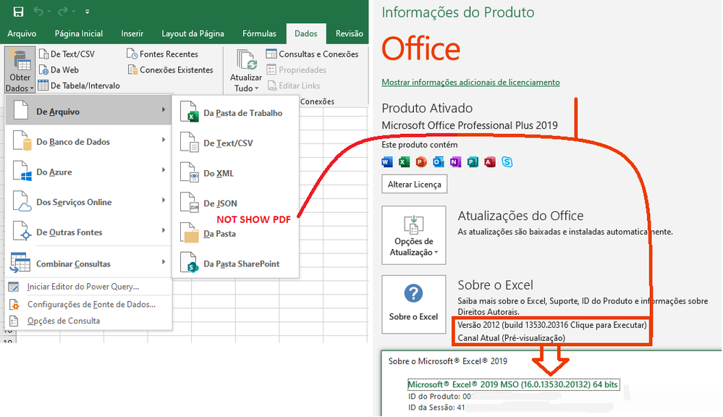Open the Layout da Página tab
The image size is (723, 417).
pyautogui.click(x=193, y=34)
